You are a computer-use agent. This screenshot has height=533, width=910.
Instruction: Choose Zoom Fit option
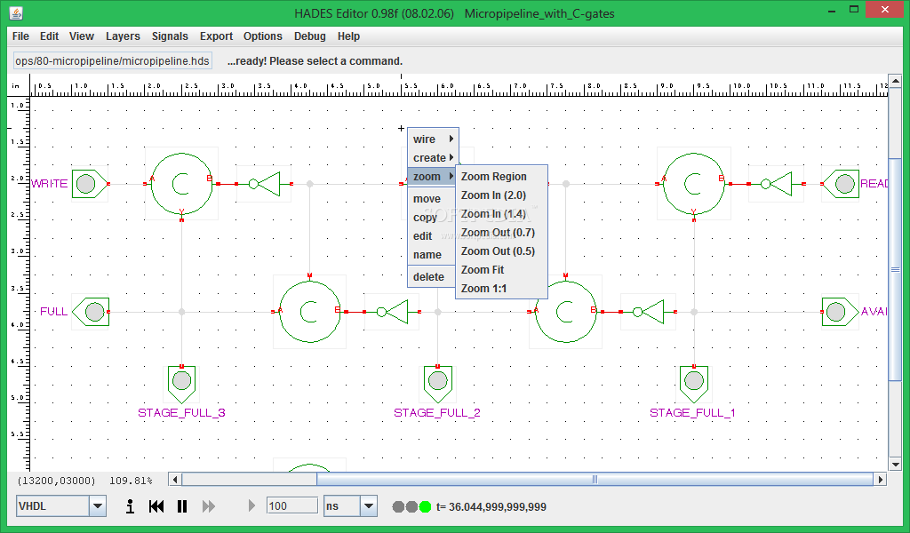coord(501,270)
